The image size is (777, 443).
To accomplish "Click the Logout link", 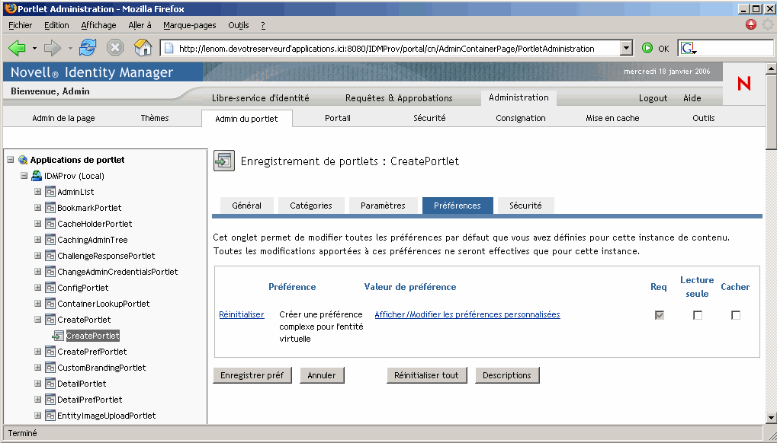I will [653, 98].
